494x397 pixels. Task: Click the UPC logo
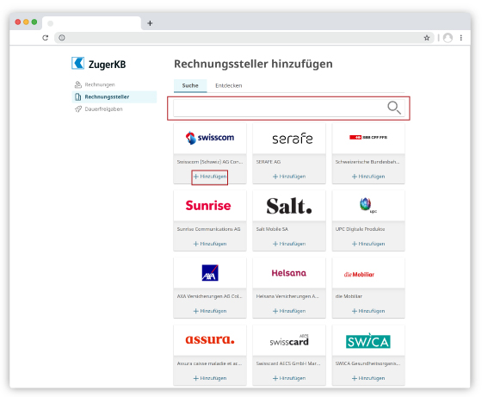(367, 205)
